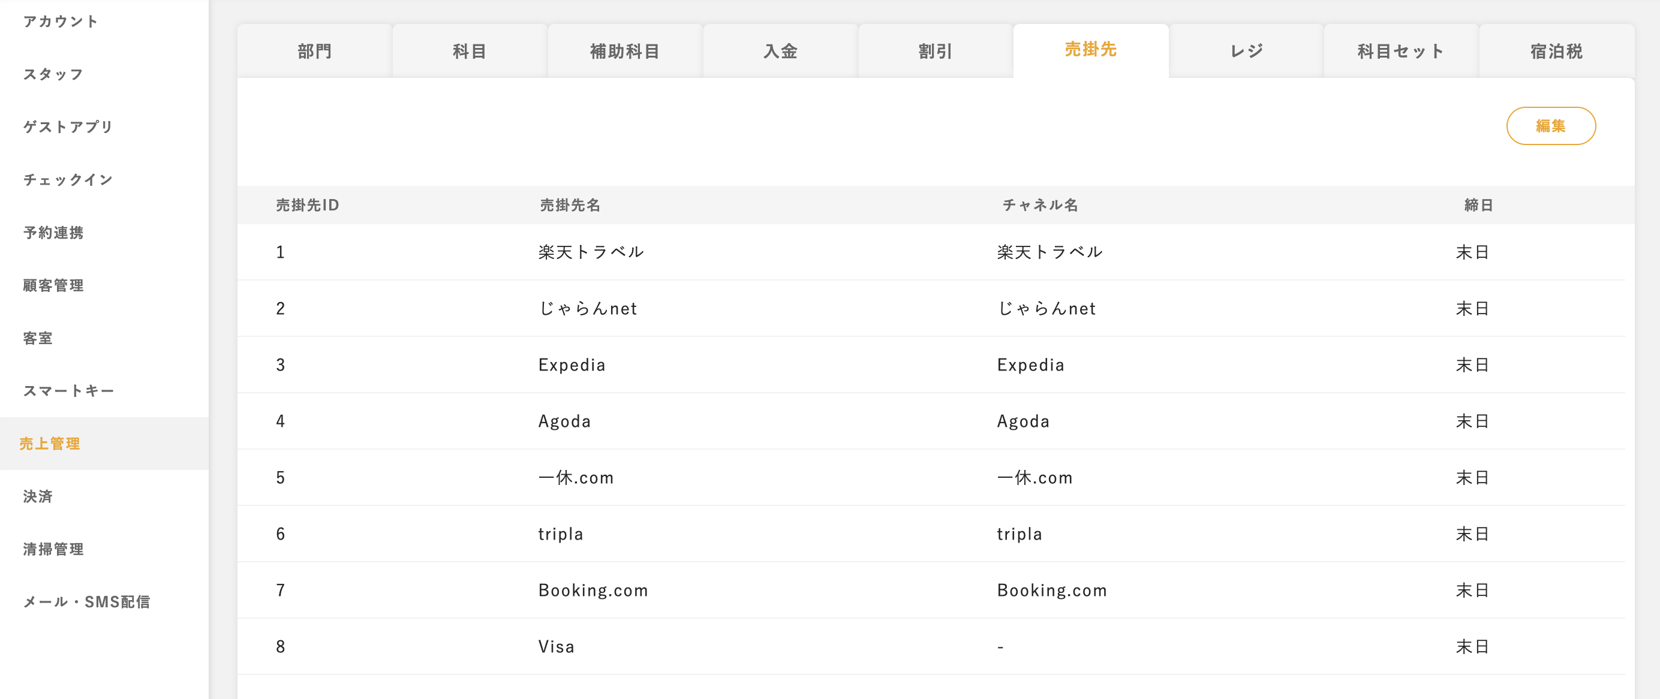Go to the 割引 tab
Screen dimensions: 1660x699
936,51
